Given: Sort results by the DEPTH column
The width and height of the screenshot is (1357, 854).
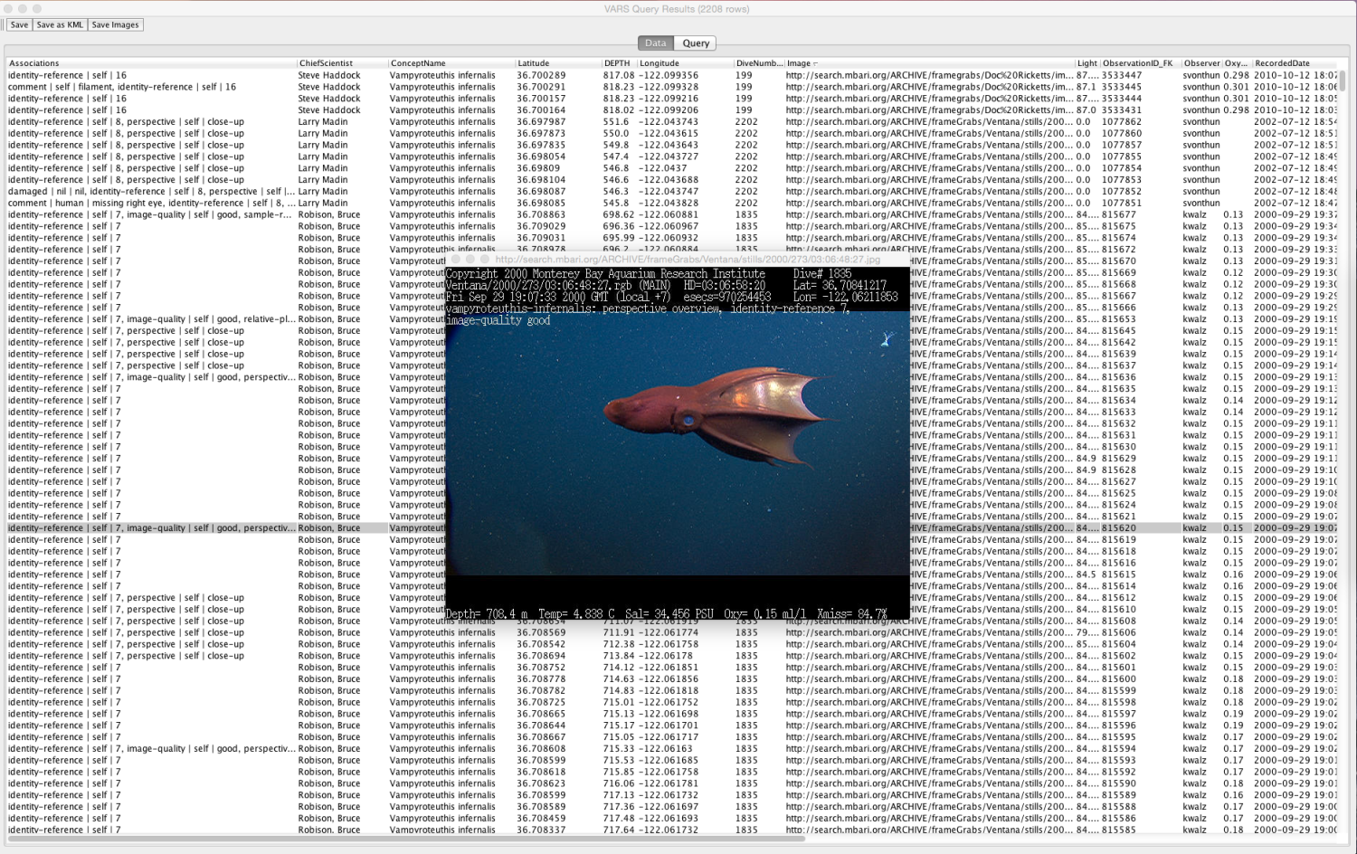Looking at the screenshot, I should tap(617, 63).
